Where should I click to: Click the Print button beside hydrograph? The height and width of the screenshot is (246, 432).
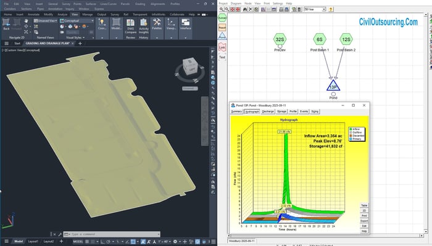point(364,215)
